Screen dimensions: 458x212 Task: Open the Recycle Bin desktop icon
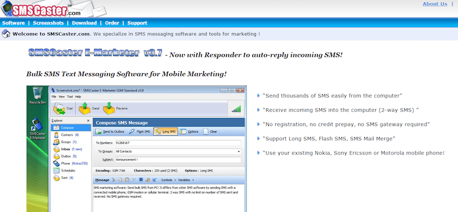click(x=38, y=97)
